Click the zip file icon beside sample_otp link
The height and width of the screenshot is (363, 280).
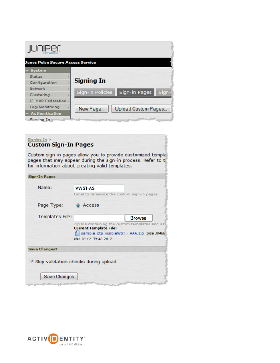[77, 233]
